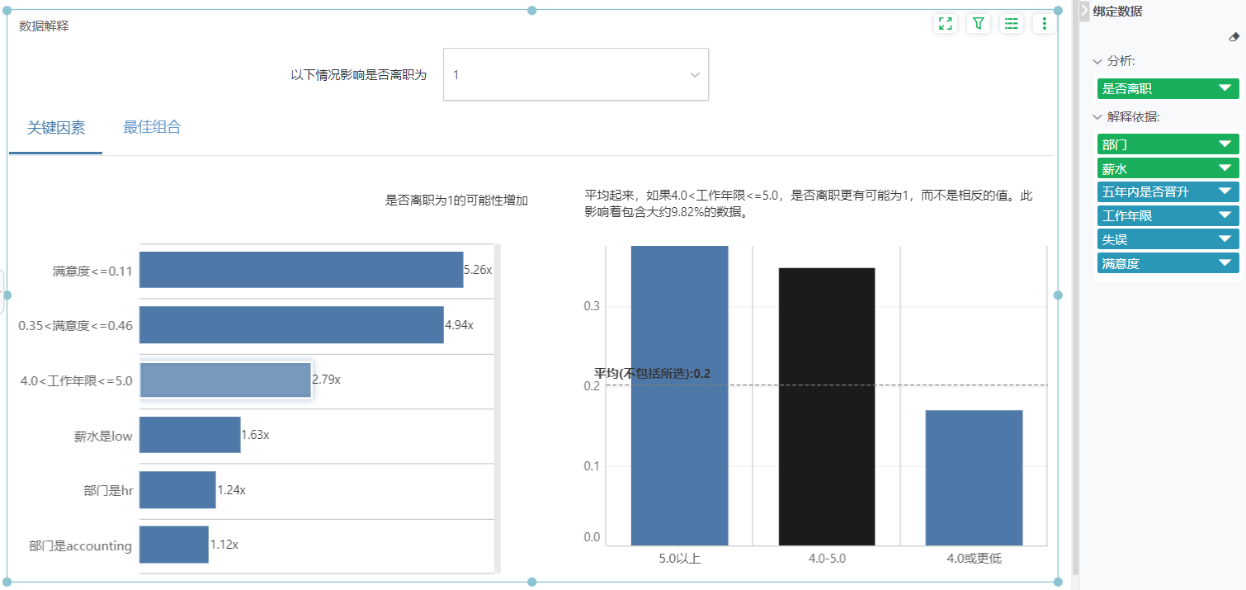Open dropdown on 是否离职 field
This screenshot has width=1246, height=590.
click(x=1225, y=88)
